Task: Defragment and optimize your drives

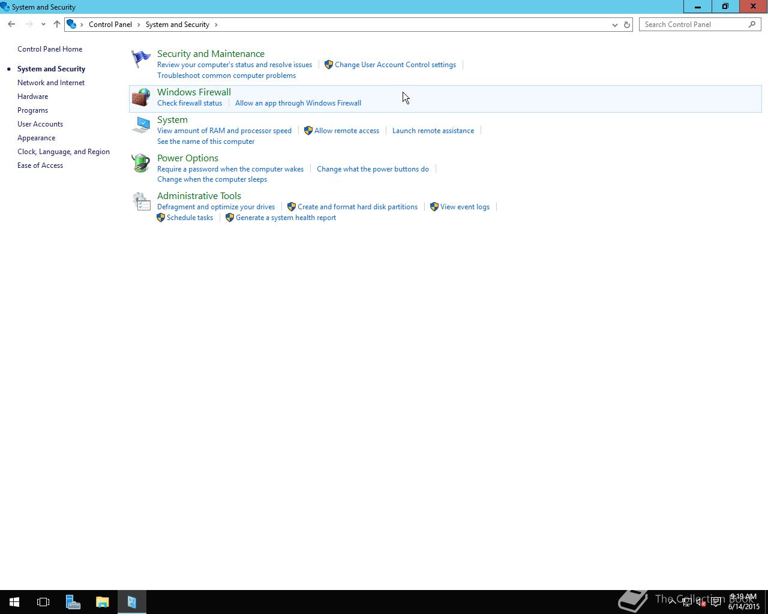Action: tap(216, 207)
